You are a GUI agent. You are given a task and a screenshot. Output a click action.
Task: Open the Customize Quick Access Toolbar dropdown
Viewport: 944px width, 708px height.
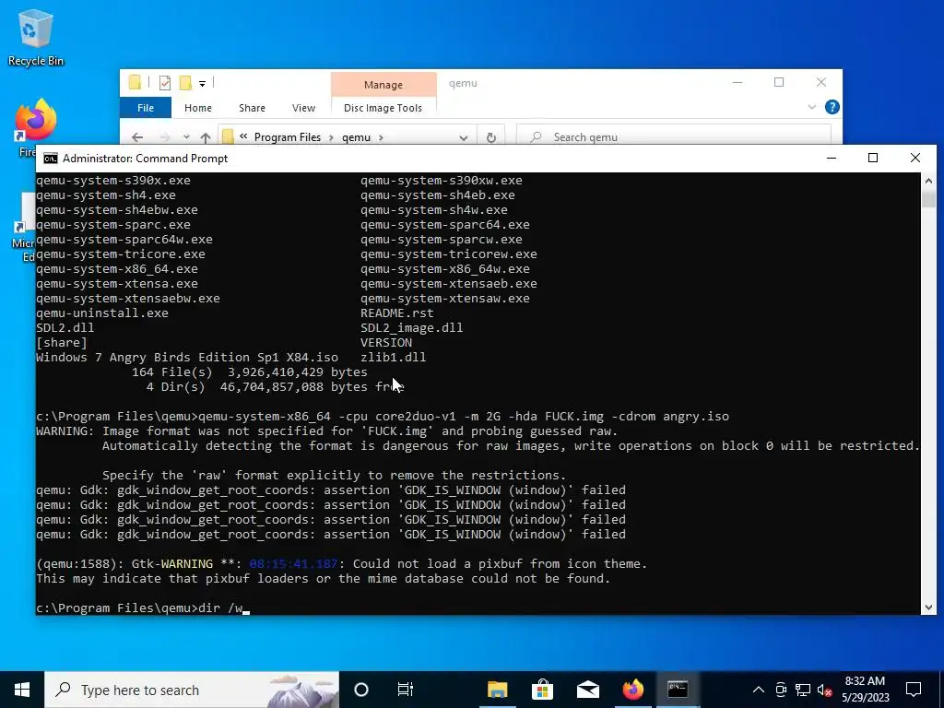pos(202,84)
